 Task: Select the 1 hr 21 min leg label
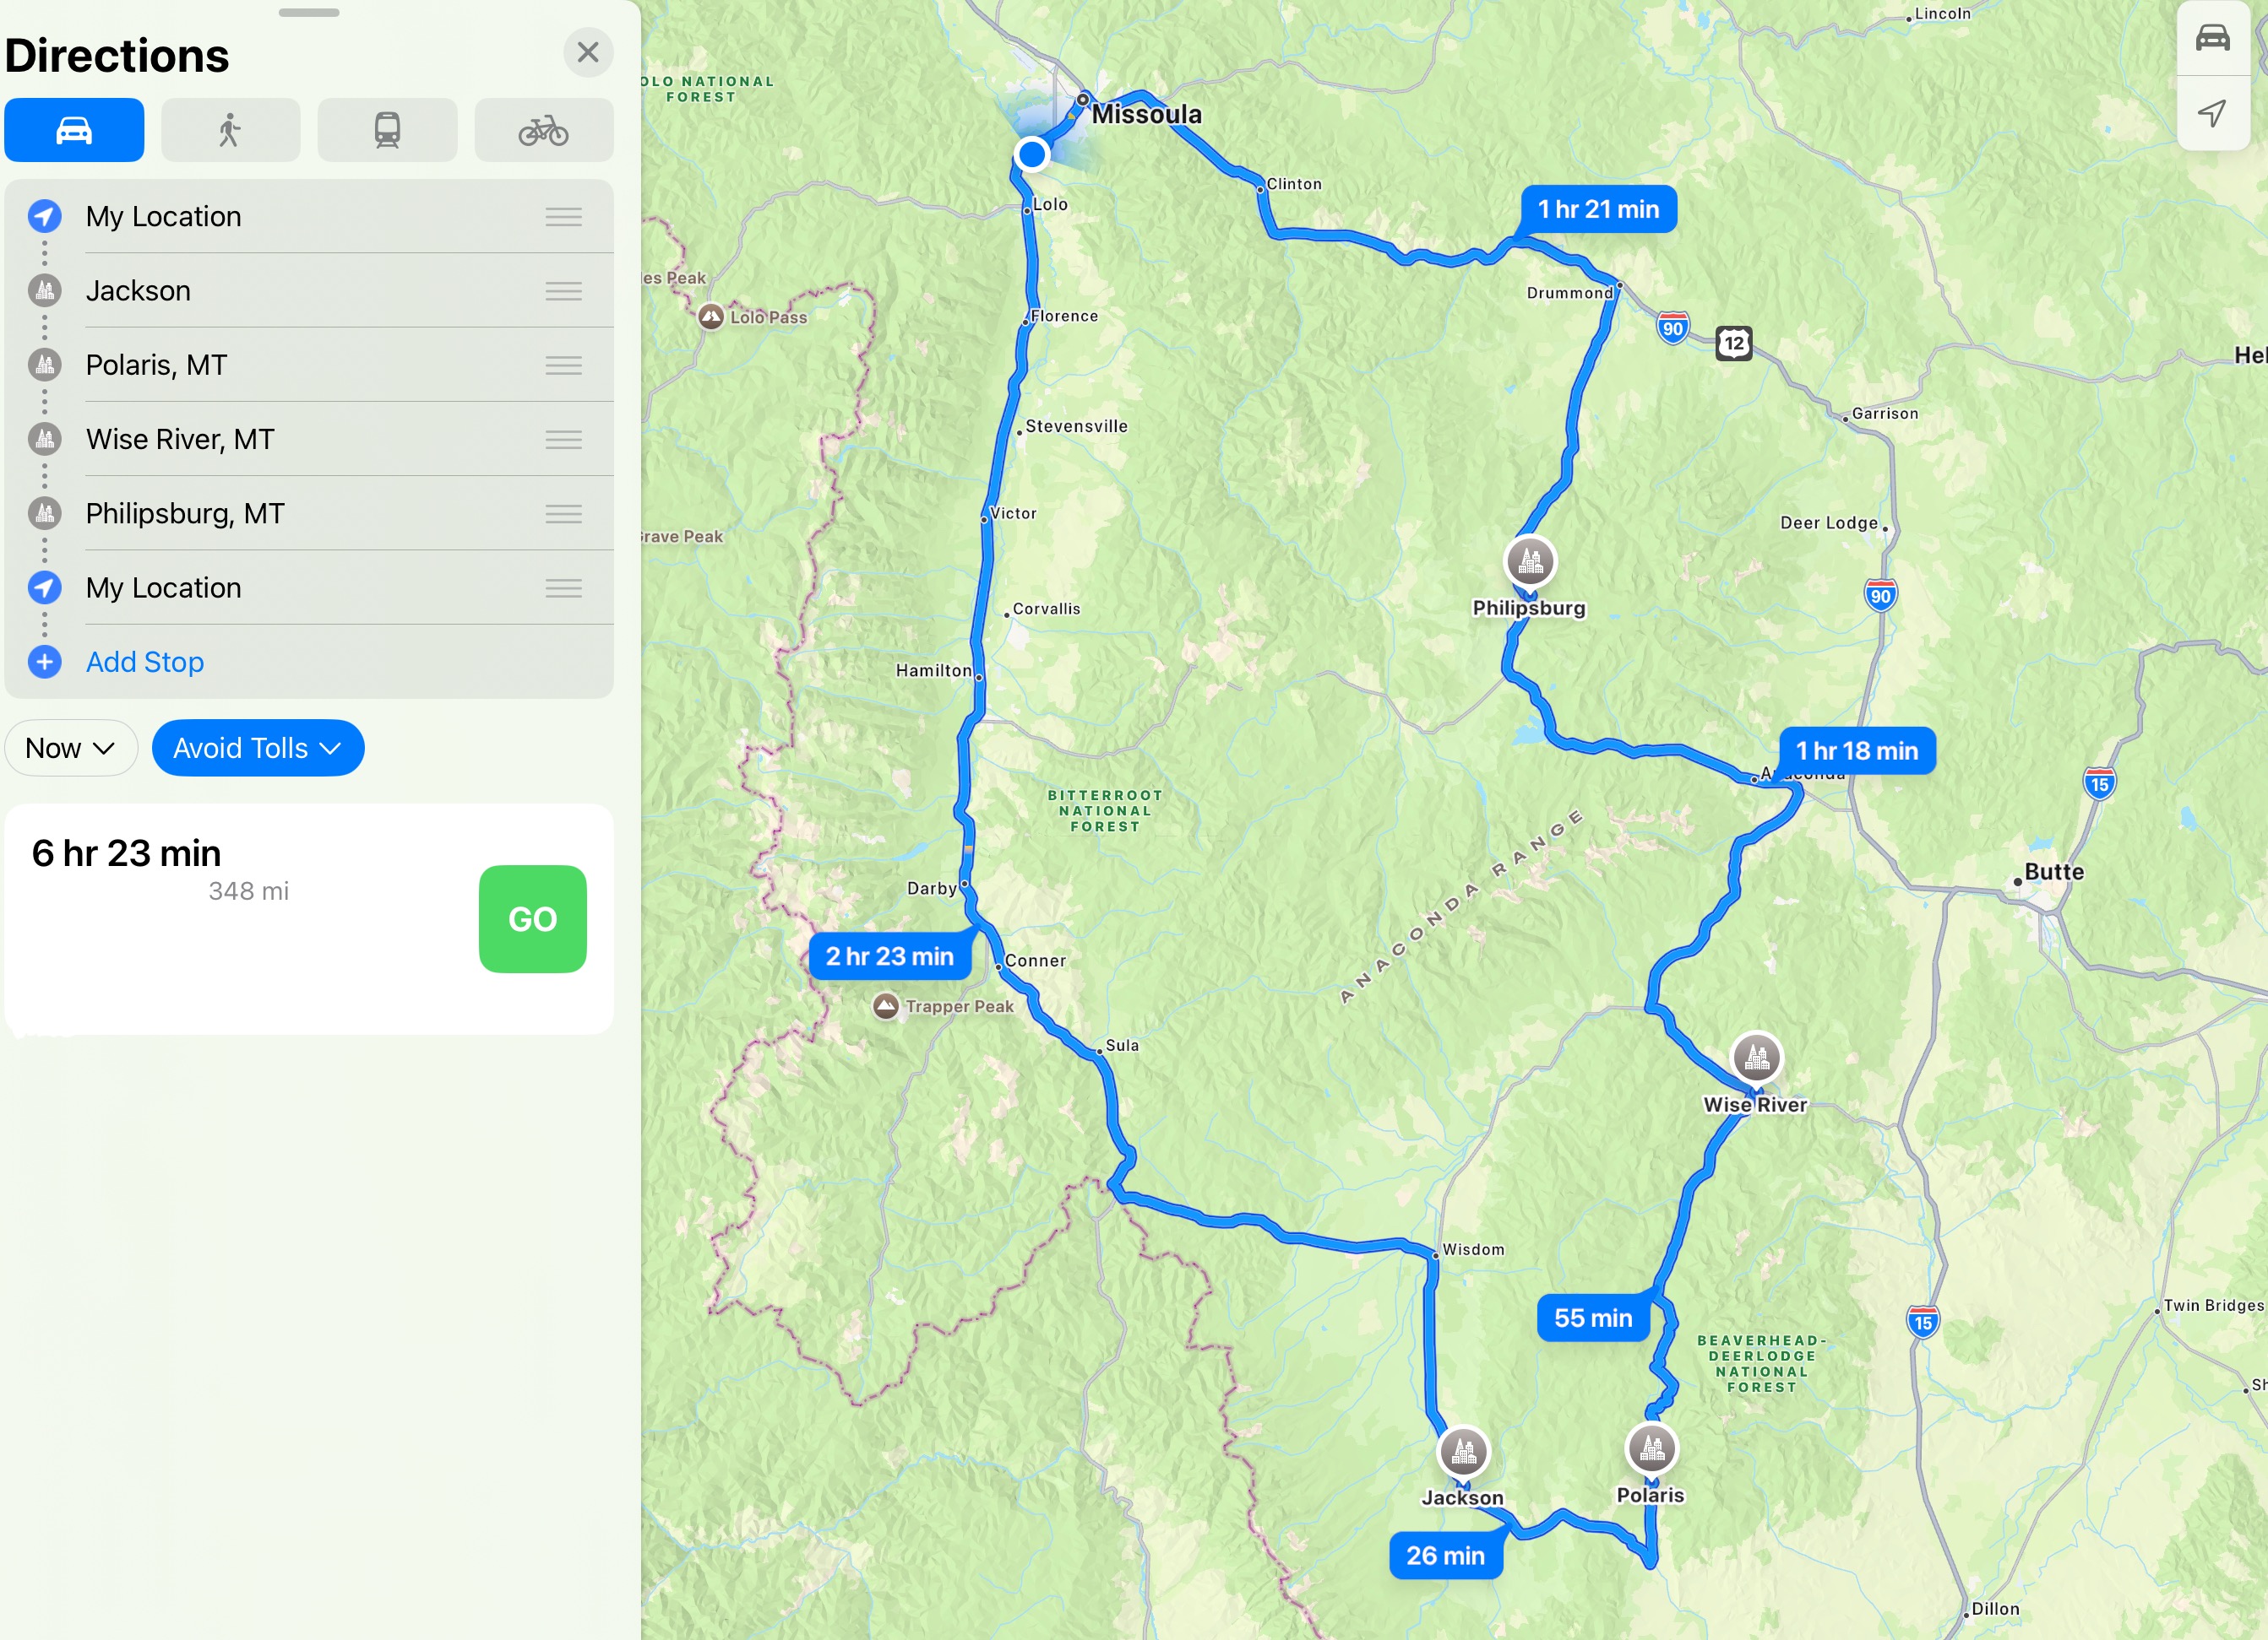pos(1598,208)
